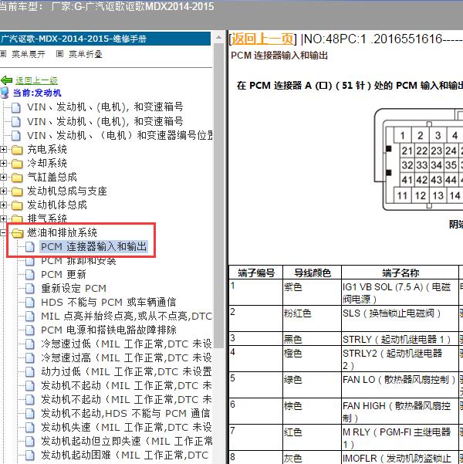Open MIL 点亮并始终点亮 document
The height and width of the screenshot is (464, 463).
[x=127, y=316]
